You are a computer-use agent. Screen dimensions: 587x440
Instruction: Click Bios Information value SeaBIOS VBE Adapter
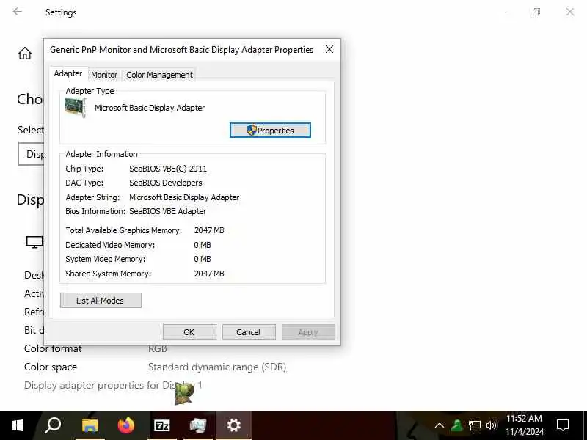(x=168, y=211)
